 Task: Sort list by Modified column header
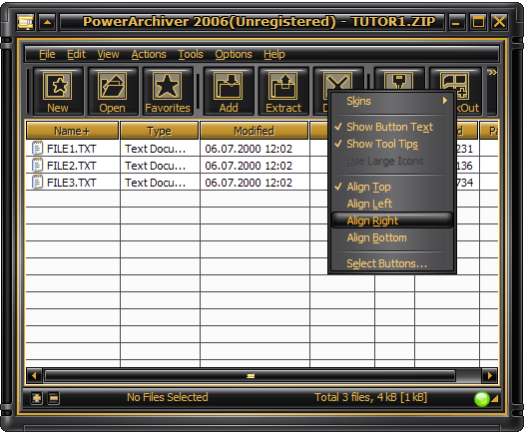click(x=254, y=131)
